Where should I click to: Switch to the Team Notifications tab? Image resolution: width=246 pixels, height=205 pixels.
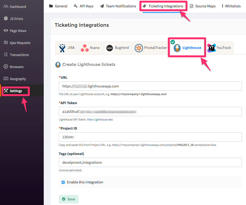(x=118, y=6)
